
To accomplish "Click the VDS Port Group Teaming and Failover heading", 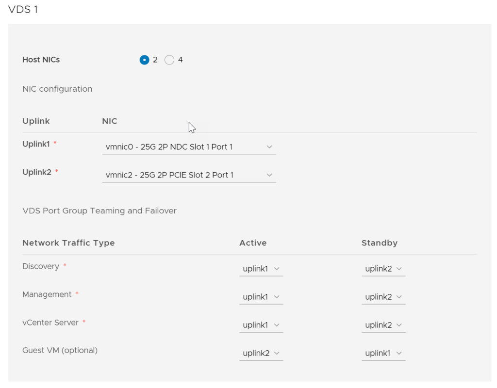I will click(x=99, y=211).
